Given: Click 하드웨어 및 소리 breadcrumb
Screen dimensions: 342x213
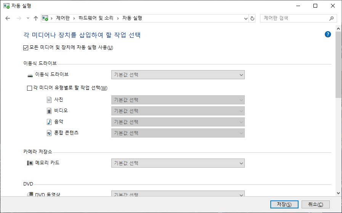Looking at the screenshot, I should tap(96, 18).
